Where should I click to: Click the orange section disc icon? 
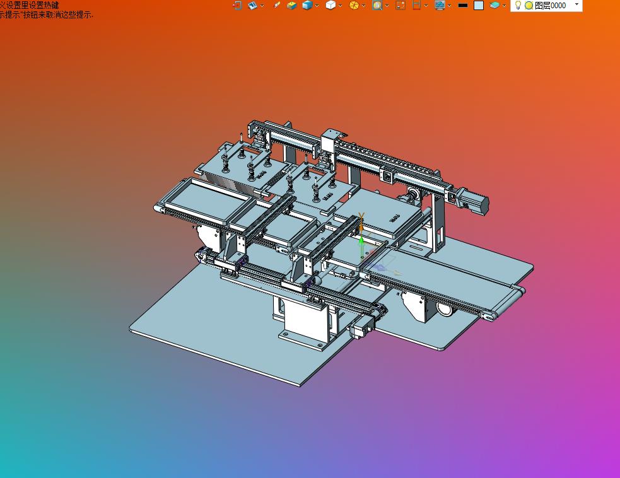[354, 5]
